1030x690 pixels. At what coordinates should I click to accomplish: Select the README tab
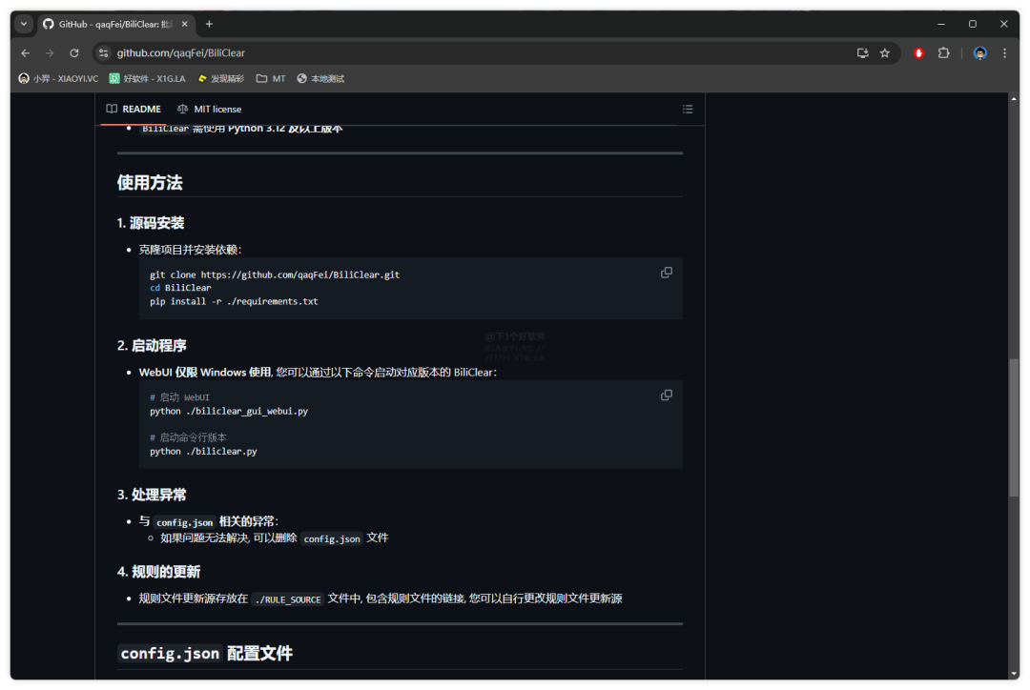134,109
